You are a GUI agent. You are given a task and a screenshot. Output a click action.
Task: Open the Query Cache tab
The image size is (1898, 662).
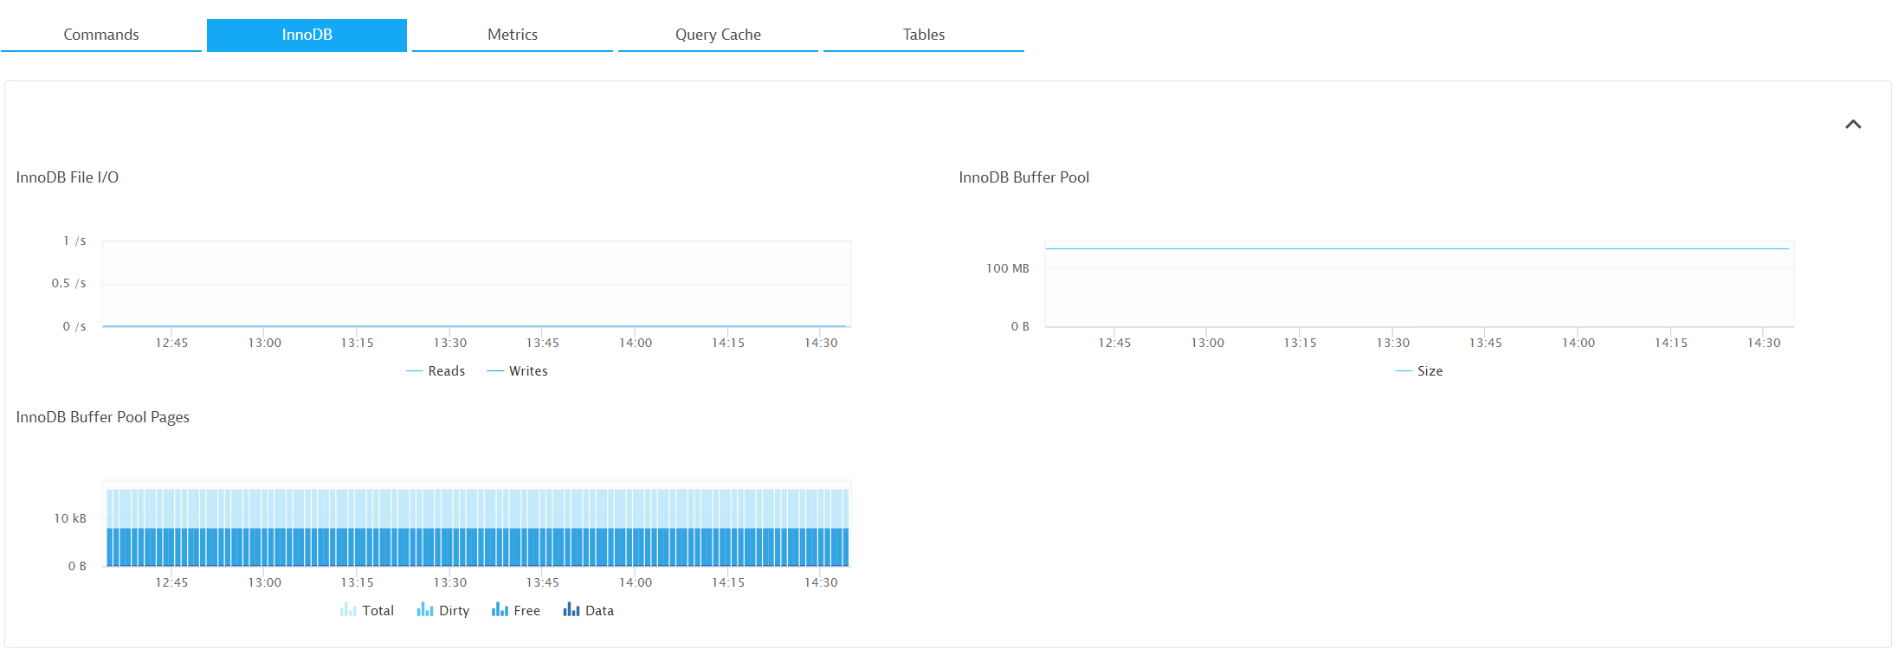click(x=718, y=35)
